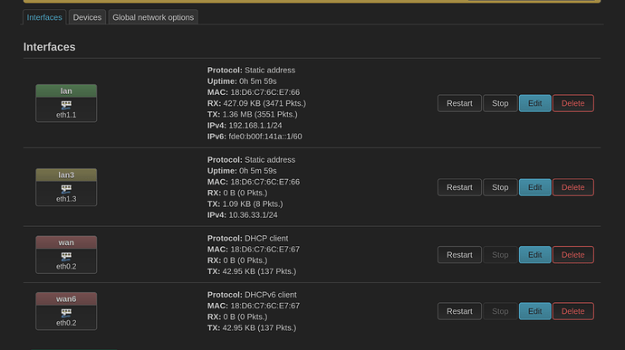Delete the lan3 interface
This screenshot has width=625, height=350.
point(573,187)
